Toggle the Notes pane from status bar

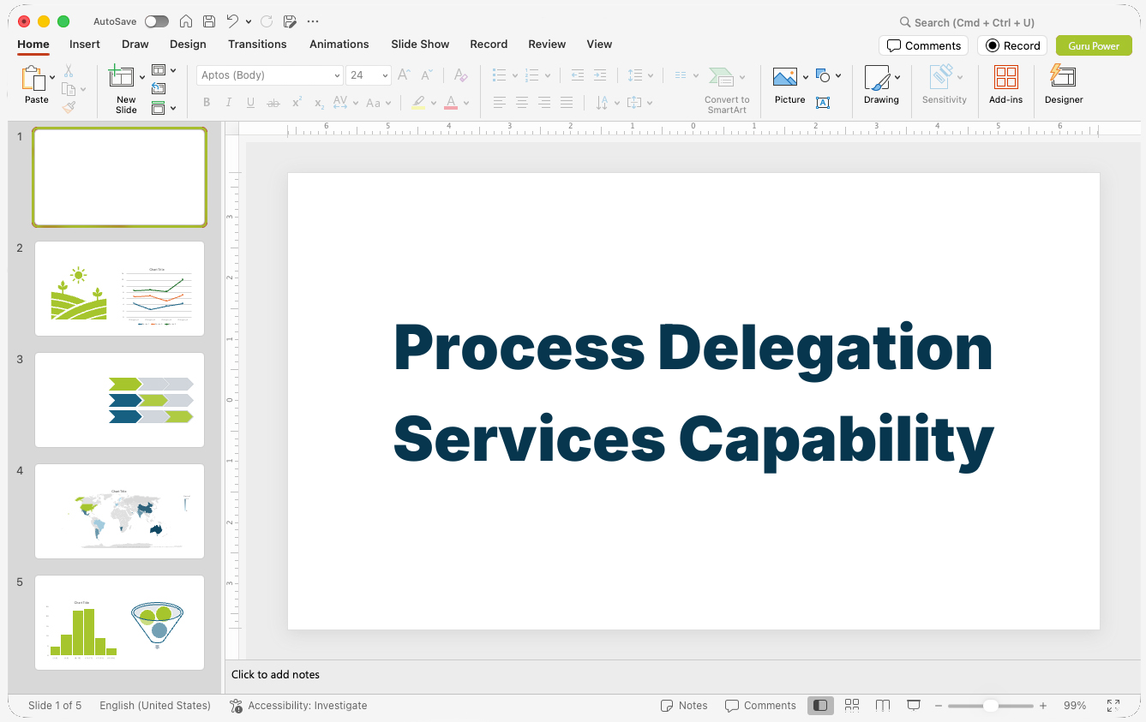pos(684,706)
